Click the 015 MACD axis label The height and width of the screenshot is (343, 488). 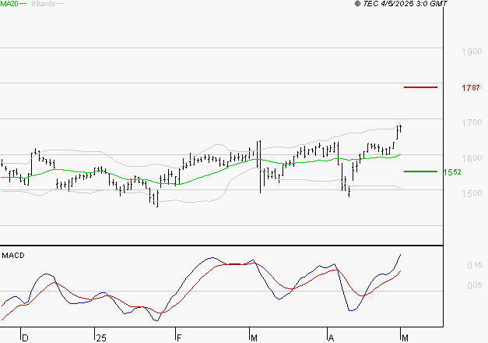(x=474, y=265)
